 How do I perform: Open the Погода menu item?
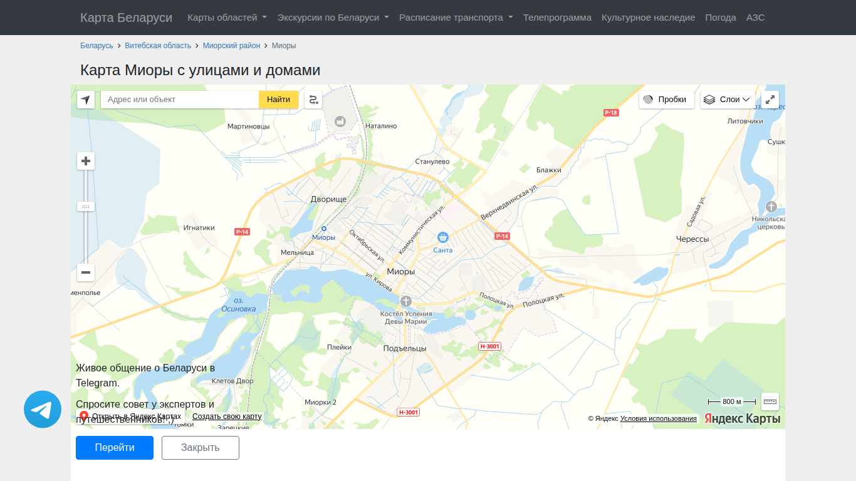(x=721, y=18)
